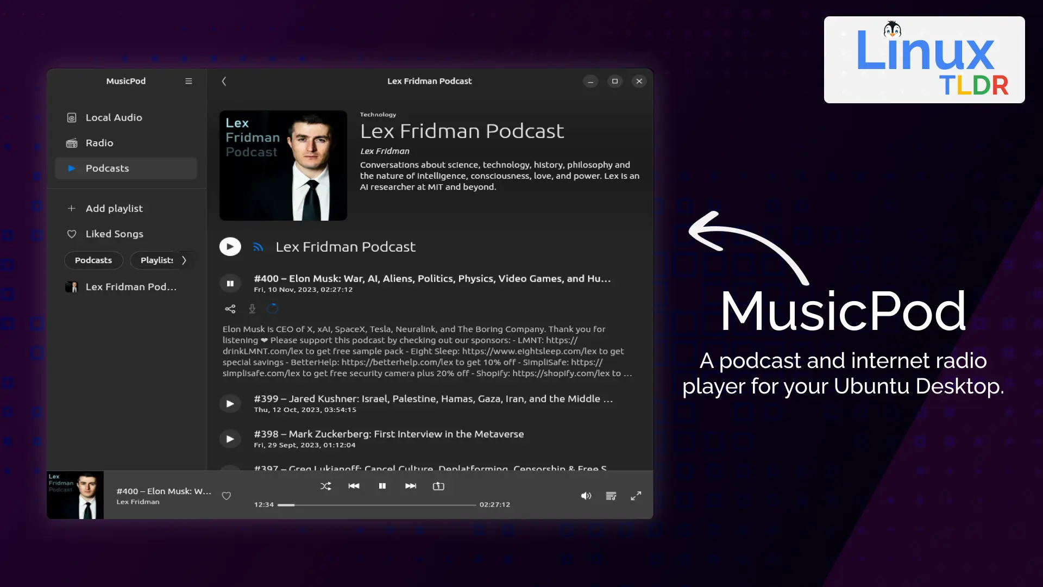Click Add playlist in the sidebar
Viewport: 1043px width, 587px height.
pyautogui.click(x=114, y=208)
